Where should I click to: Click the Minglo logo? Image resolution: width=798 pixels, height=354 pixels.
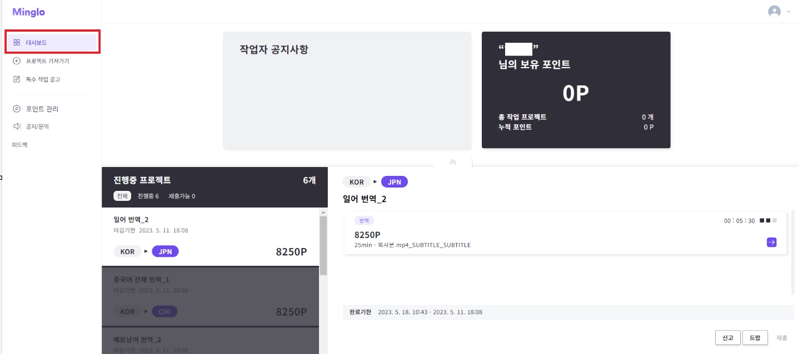pos(28,12)
